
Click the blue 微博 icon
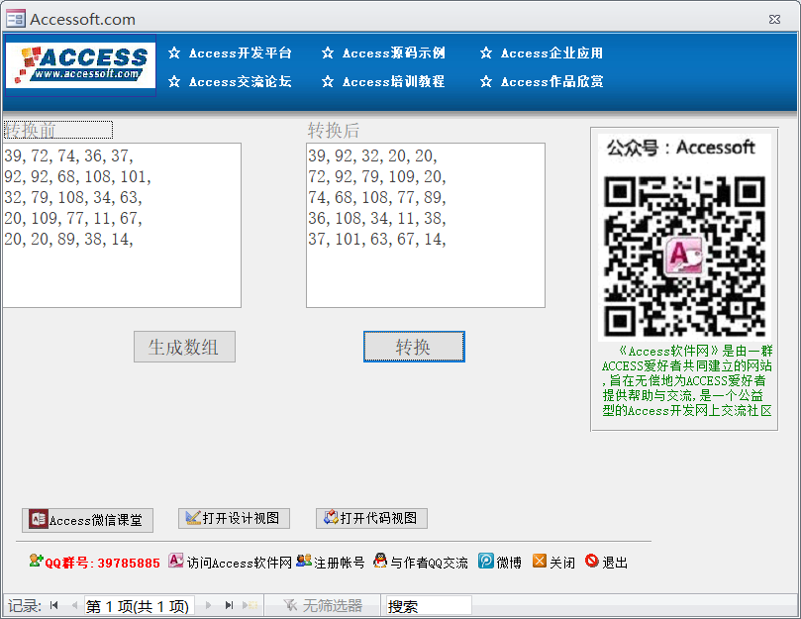coord(486,561)
